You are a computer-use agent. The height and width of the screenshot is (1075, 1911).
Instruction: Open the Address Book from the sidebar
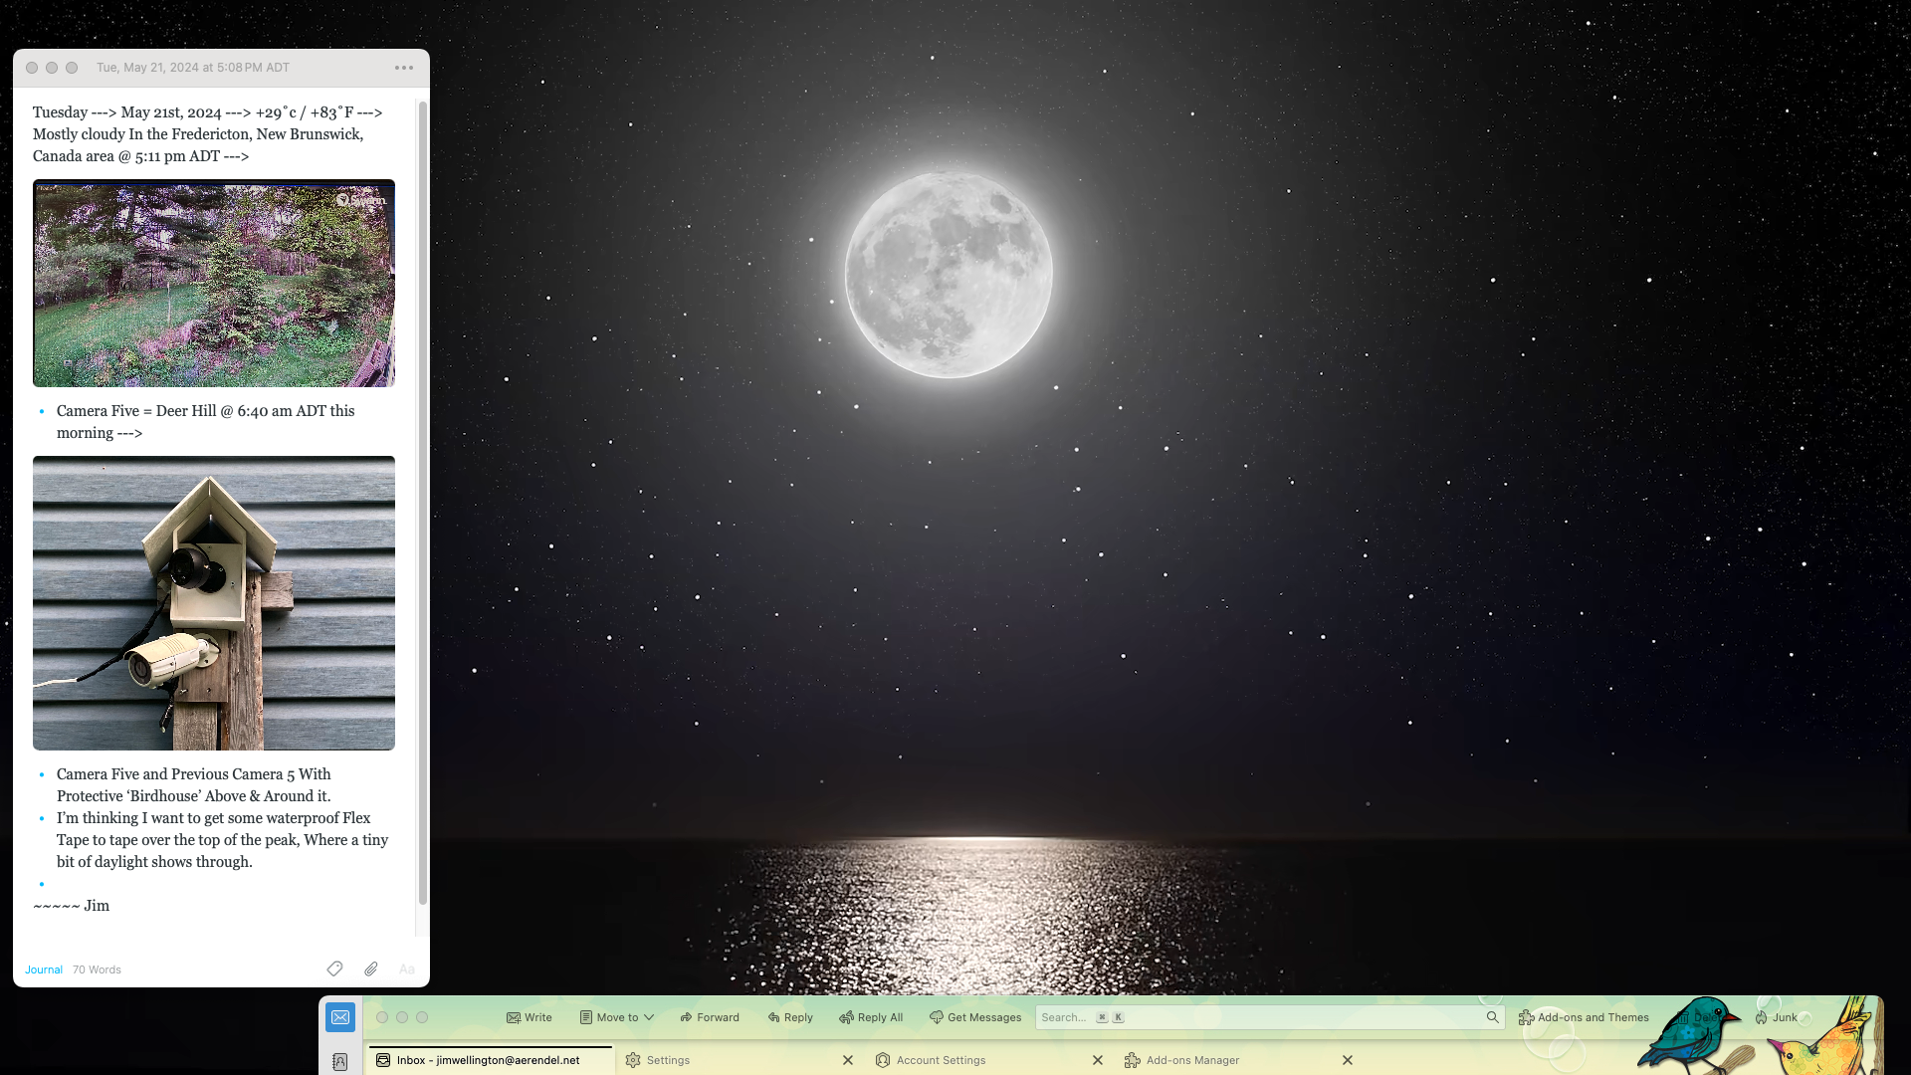[340, 1062]
